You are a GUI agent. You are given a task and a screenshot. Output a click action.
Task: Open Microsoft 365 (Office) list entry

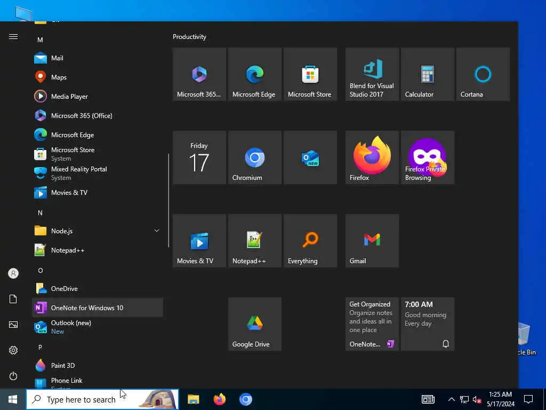(98, 115)
